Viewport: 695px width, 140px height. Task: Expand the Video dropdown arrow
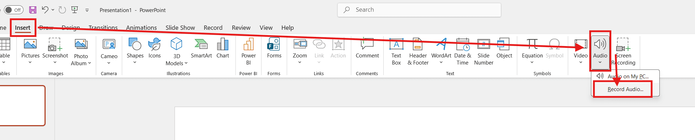point(581,62)
